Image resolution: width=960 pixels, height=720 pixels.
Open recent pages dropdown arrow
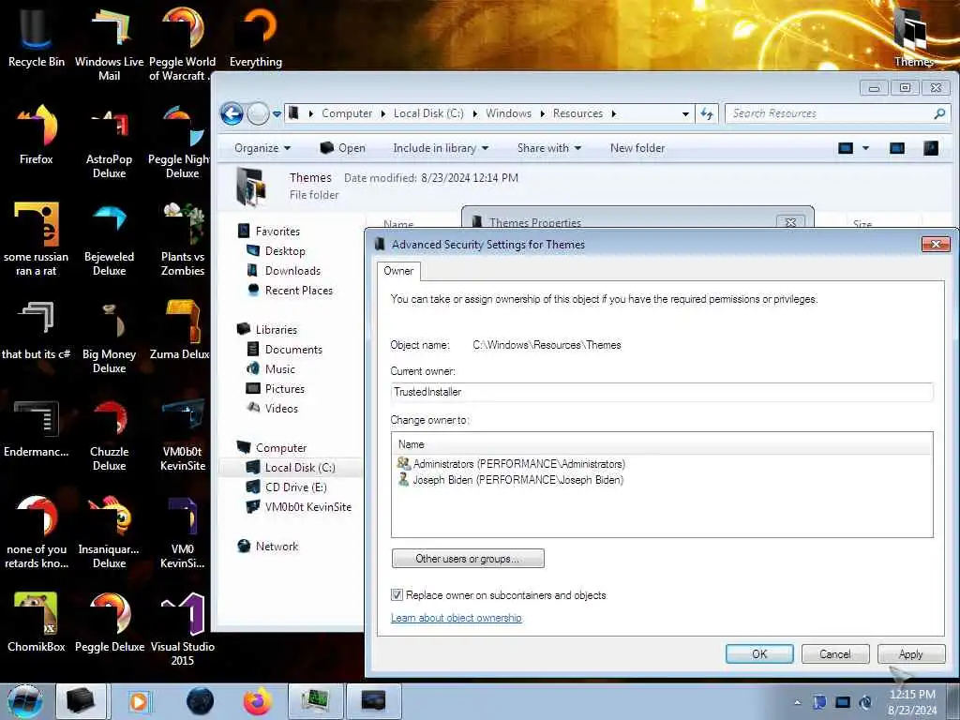click(277, 113)
